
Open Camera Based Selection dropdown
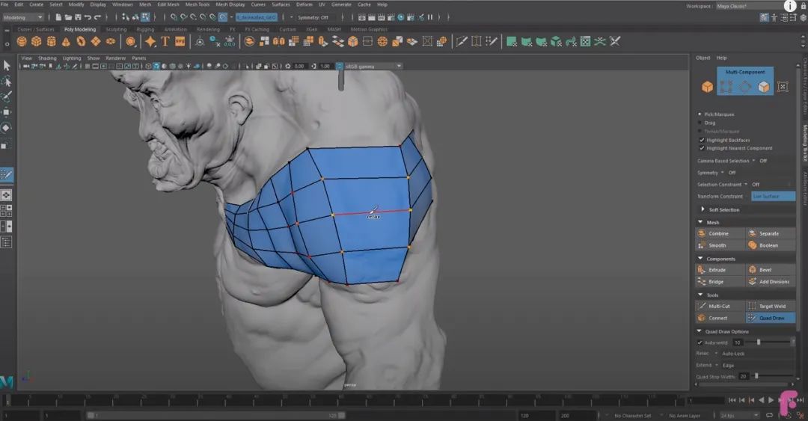coord(754,161)
